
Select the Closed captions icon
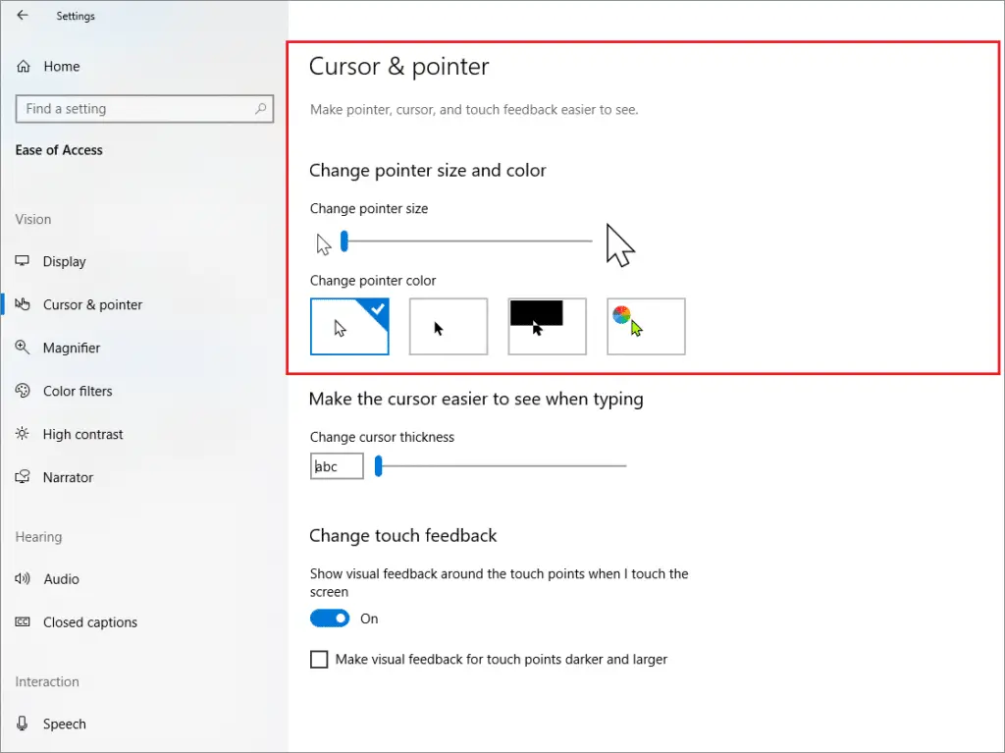[22, 622]
